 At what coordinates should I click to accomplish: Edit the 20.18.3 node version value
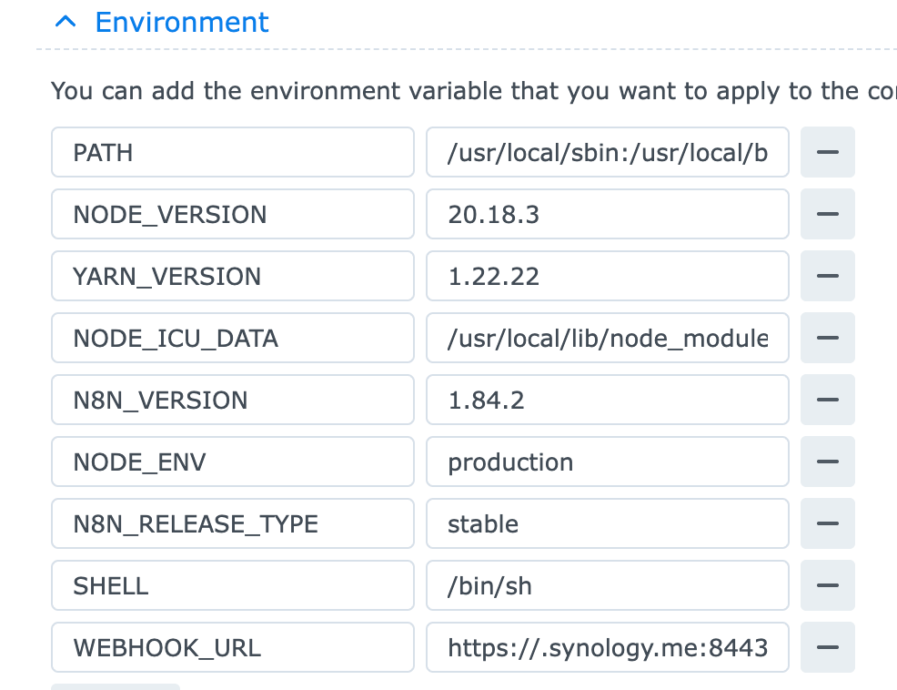click(x=607, y=214)
